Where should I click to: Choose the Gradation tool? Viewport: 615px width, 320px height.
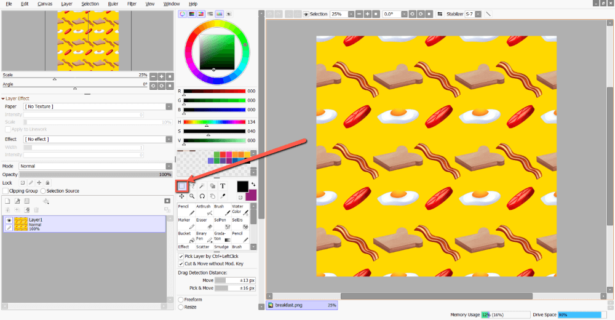pyautogui.click(x=222, y=237)
